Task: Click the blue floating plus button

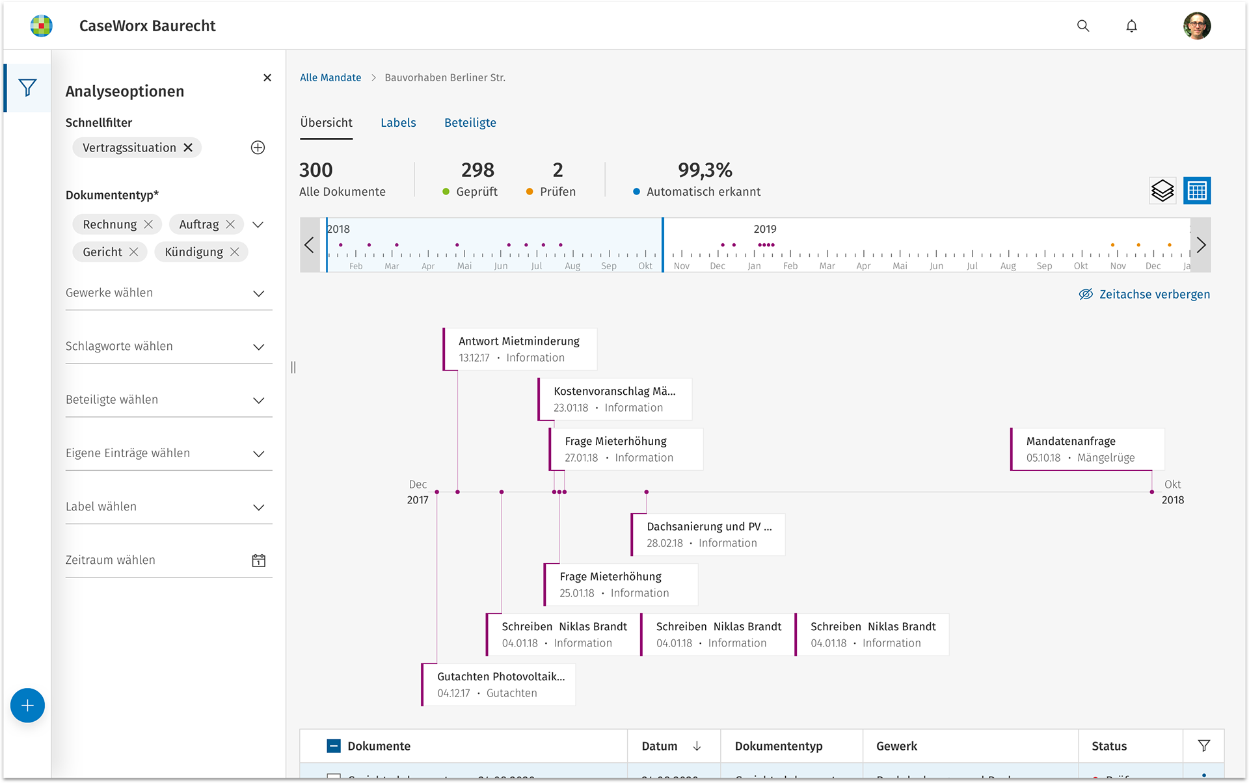Action: (x=27, y=705)
